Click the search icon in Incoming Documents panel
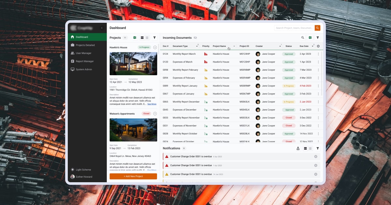 tap(303, 37)
